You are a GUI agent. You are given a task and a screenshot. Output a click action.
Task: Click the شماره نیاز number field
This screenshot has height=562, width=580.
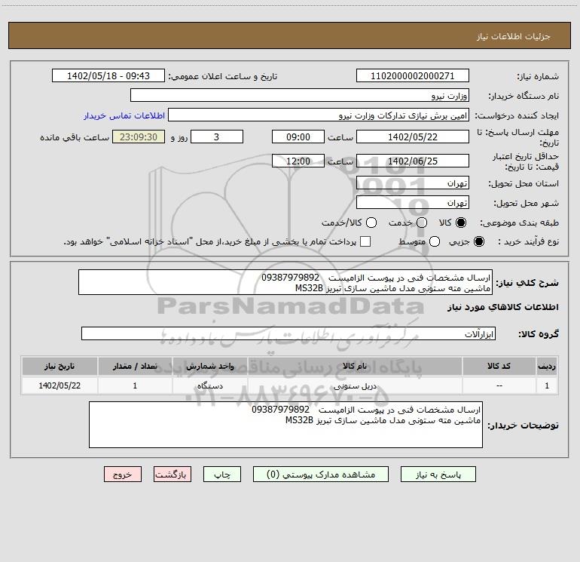pyautogui.click(x=413, y=76)
